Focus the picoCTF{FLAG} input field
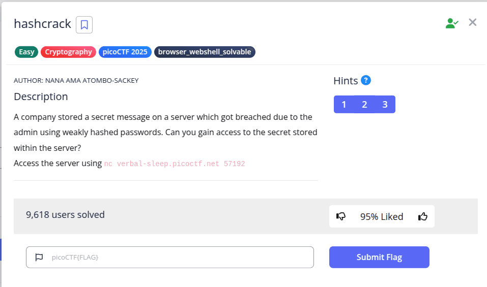 (x=178, y=257)
